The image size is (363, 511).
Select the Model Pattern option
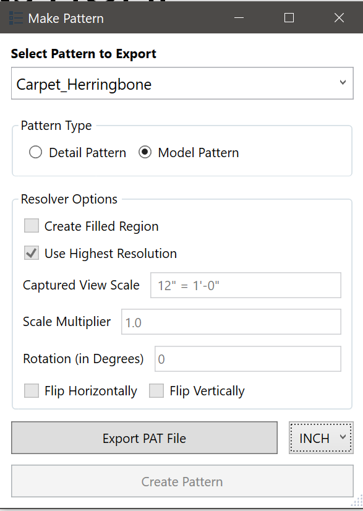click(x=145, y=152)
